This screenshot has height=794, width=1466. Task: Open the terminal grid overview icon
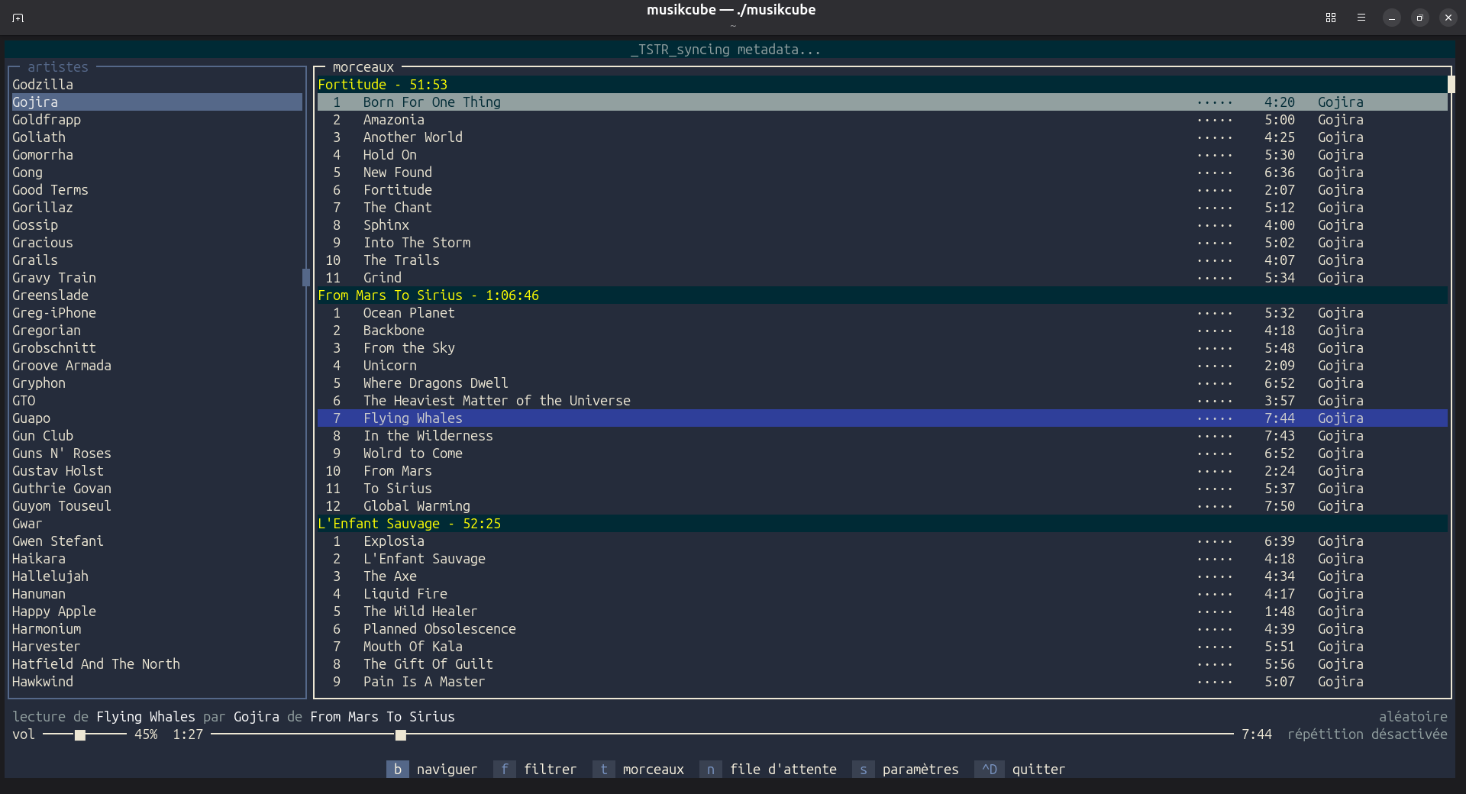[x=1331, y=18]
